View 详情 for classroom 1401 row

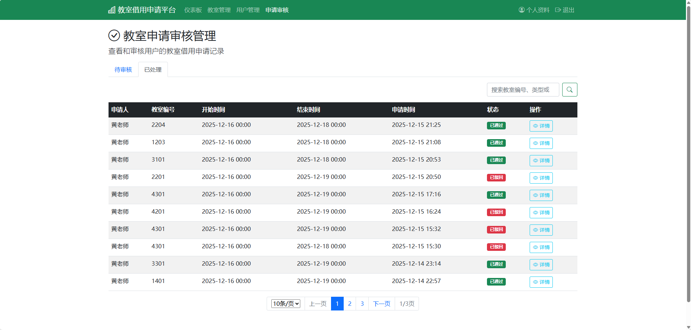(x=541, y=282)
